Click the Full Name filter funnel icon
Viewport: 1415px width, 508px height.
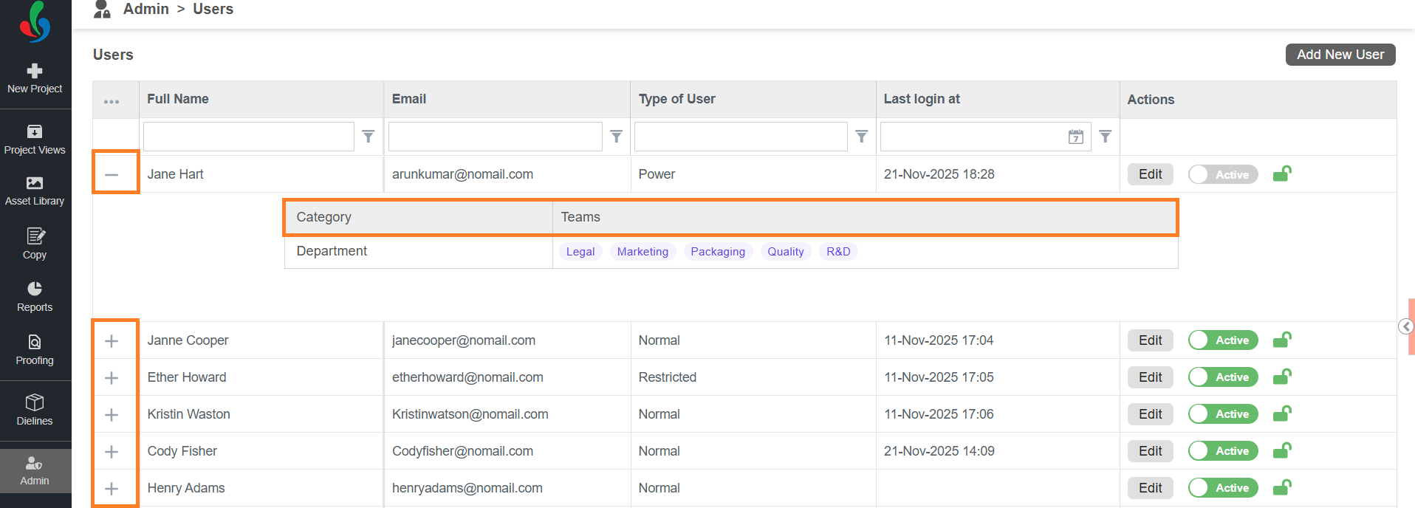[368, 137]
